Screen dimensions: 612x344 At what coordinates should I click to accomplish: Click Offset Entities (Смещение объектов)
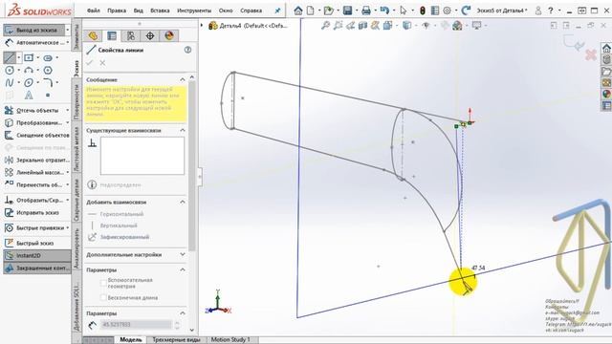37,136
